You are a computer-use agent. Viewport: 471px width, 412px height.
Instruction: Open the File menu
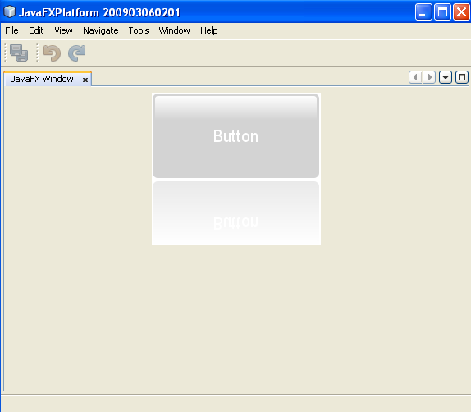tap(11, 30)
